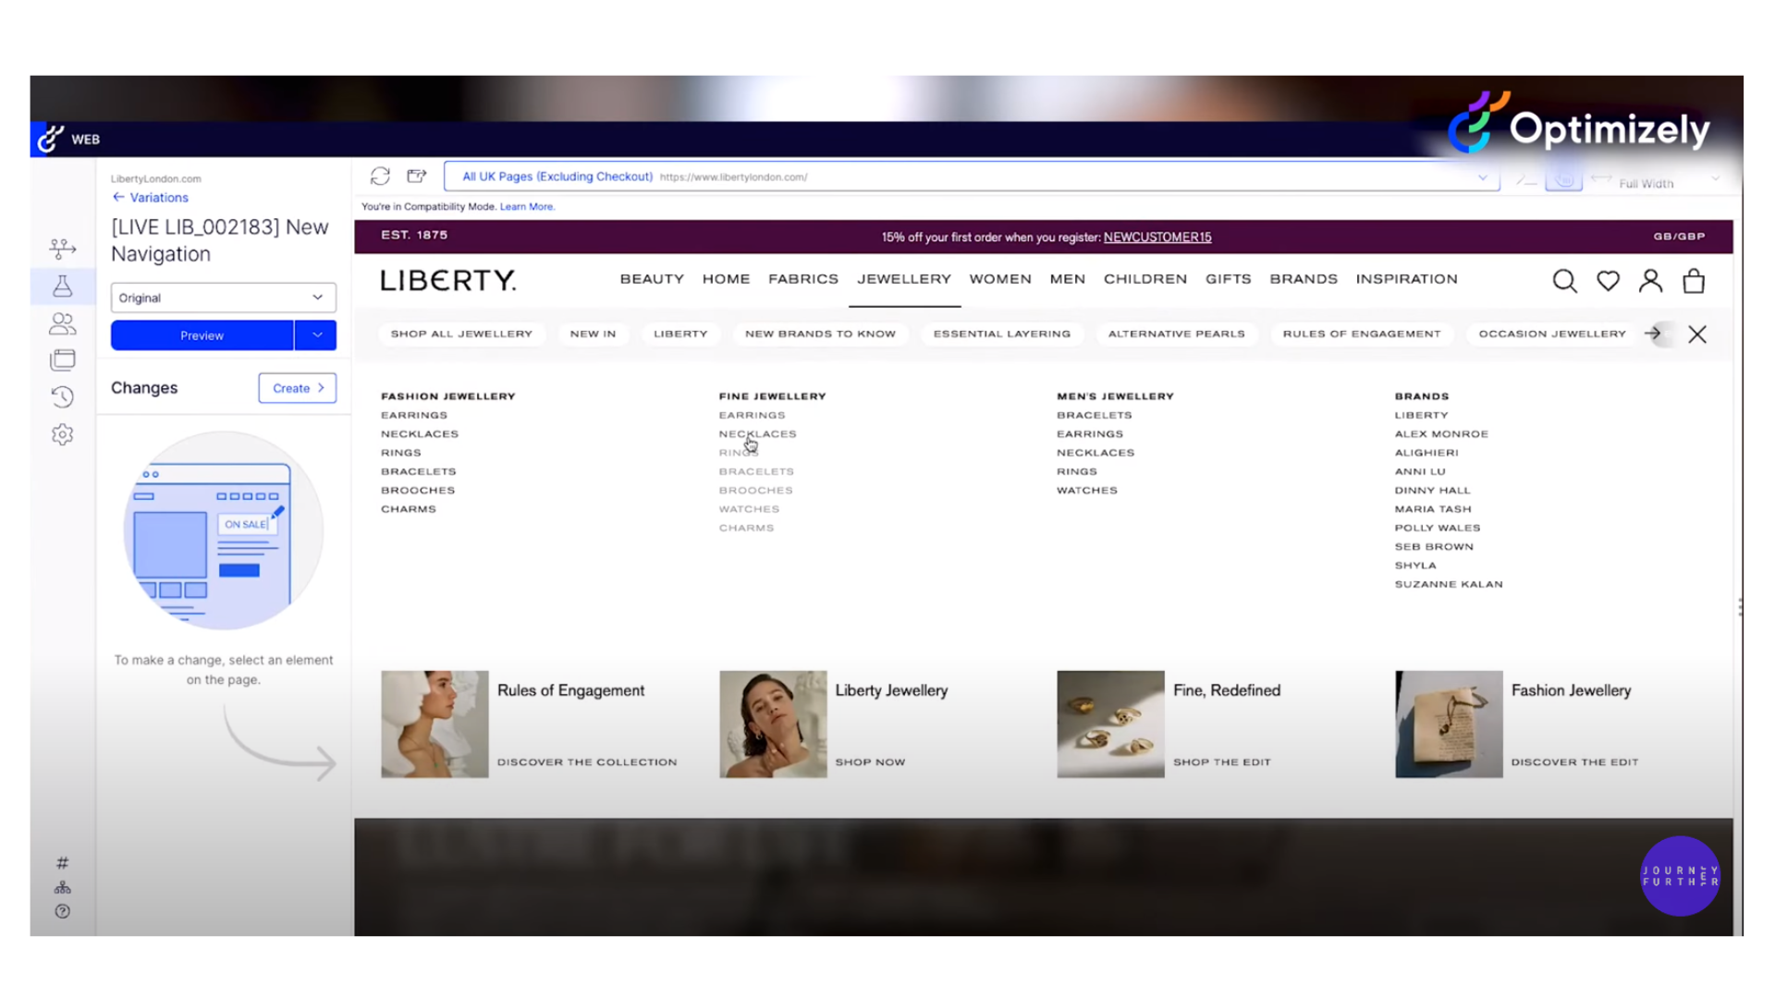Open the Audiences people icon in sidebar
Viewport: 1775px width, 998px height.
(x=62, y=323)
